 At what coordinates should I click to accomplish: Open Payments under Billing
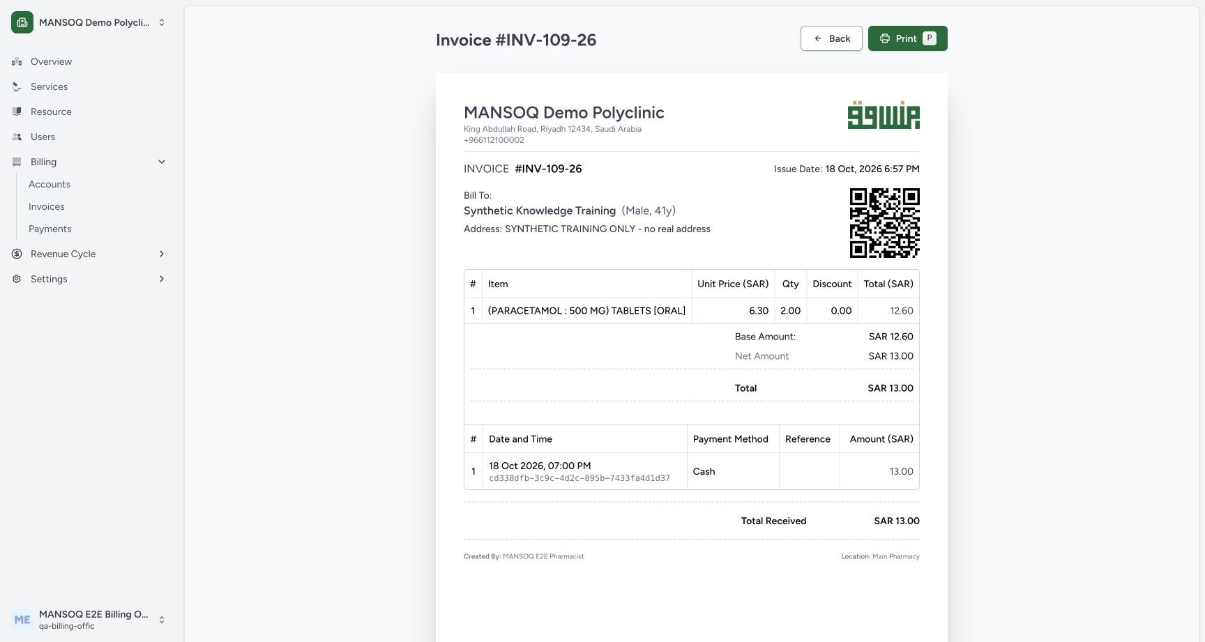tap(50, 229)
